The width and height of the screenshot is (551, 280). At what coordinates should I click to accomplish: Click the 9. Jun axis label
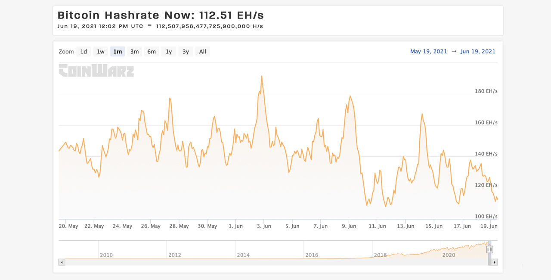coord(349,226)
